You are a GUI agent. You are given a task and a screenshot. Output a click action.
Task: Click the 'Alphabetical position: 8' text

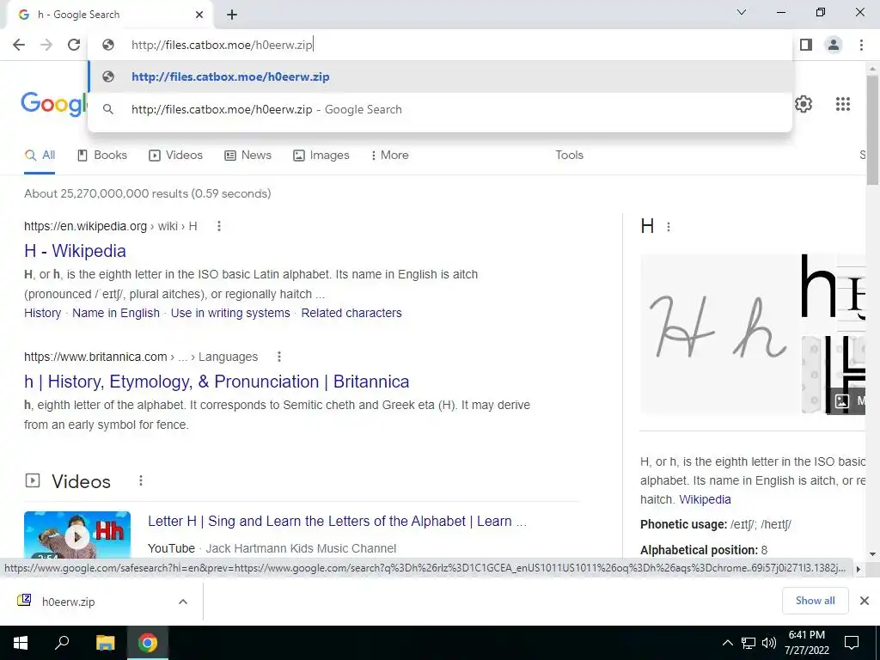tap(704, 550)
